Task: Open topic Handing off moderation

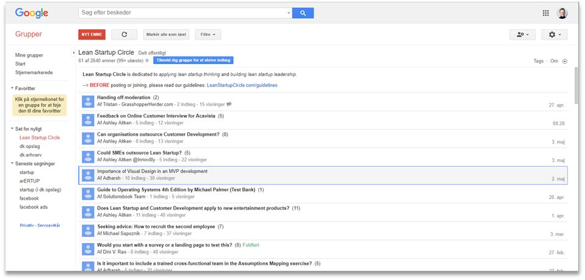Action: pos(123,97)
